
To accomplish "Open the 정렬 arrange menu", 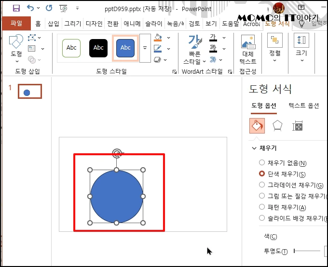I will click(x=275, y=48).
